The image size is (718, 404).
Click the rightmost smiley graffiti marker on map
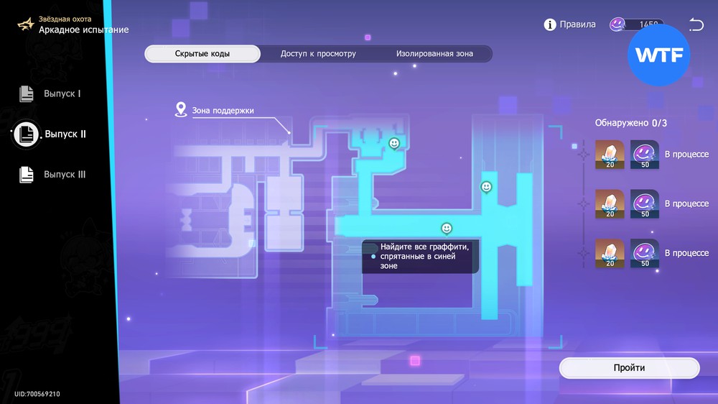point(486,187)
